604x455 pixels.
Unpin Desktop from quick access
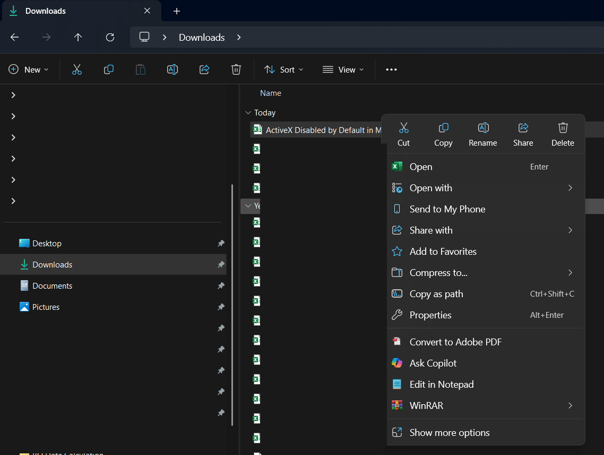click(x=221, y=243)
